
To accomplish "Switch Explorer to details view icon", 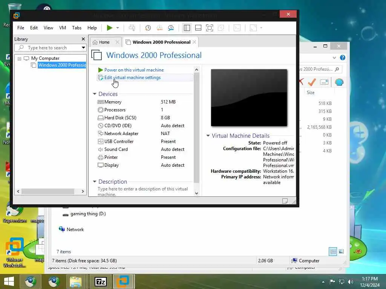I will coord(333,251).
